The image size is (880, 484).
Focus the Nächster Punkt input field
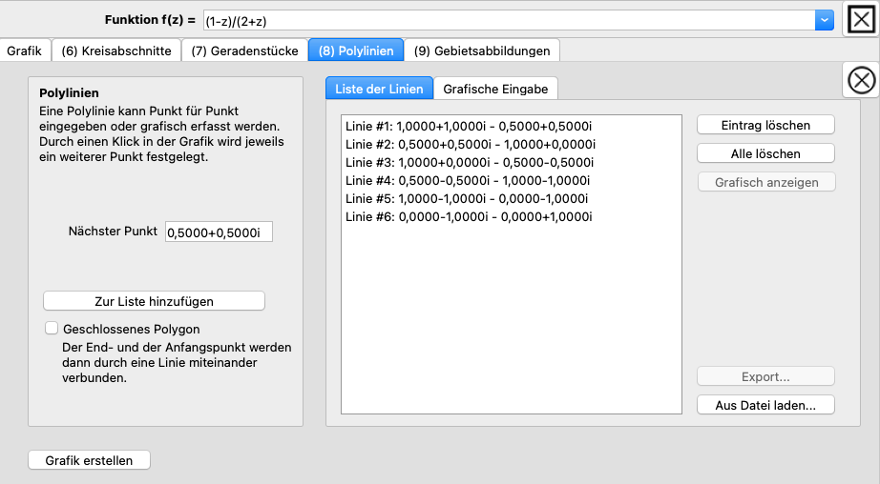[x=219, y=232]
